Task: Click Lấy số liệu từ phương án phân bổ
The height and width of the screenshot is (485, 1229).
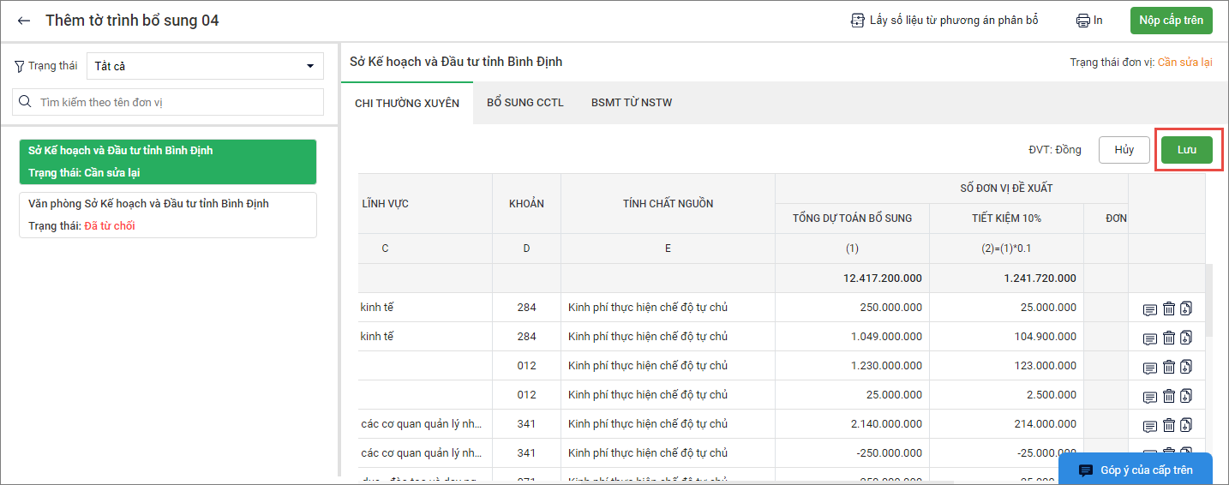Action: pos(944,21)
